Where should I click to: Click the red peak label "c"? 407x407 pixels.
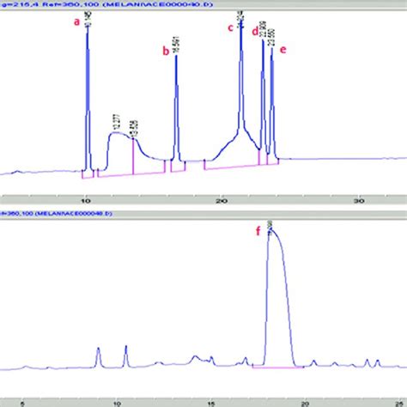230,28
